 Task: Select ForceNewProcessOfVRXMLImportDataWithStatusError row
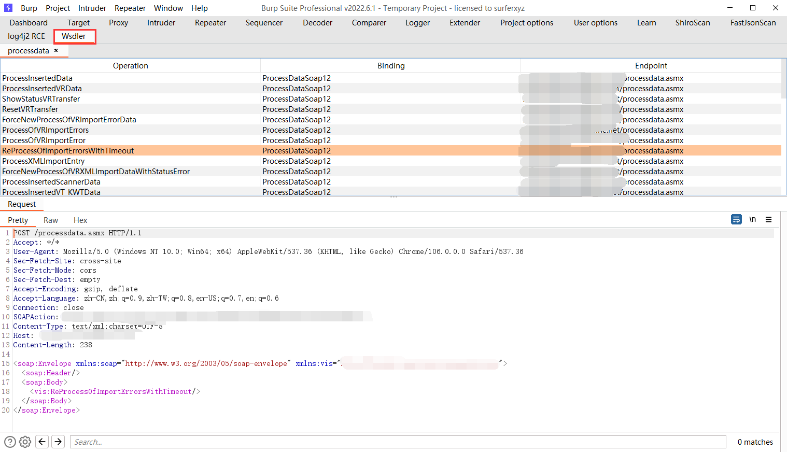pos(391,171)
